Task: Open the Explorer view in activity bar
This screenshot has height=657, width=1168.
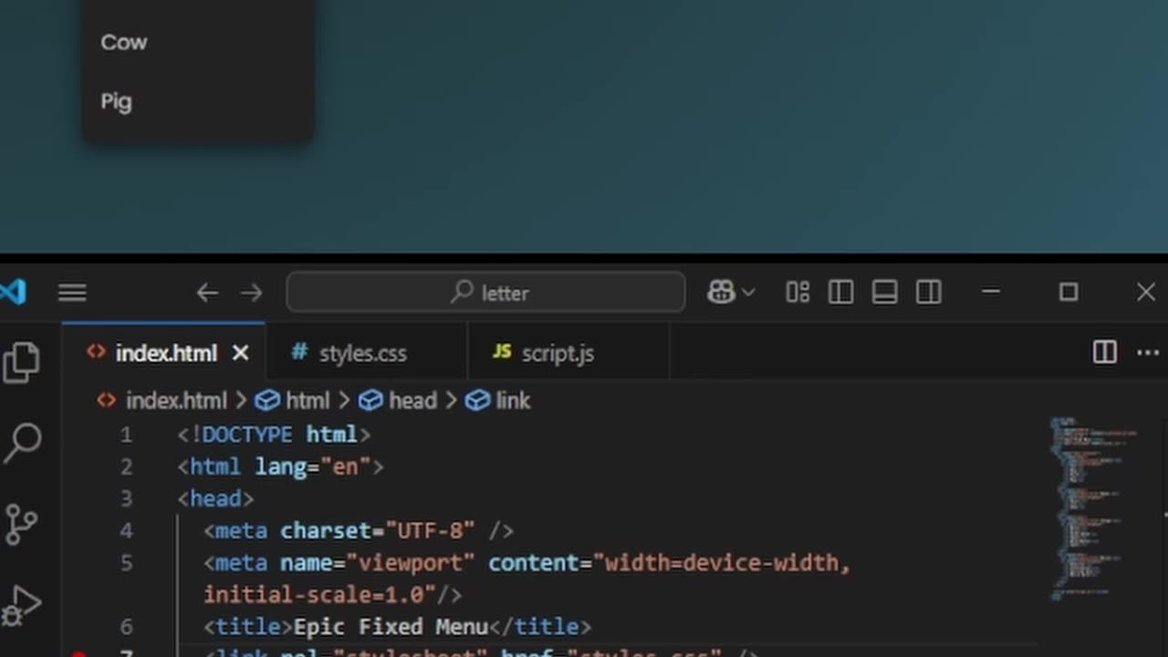Action: click(x=22, y=362)
